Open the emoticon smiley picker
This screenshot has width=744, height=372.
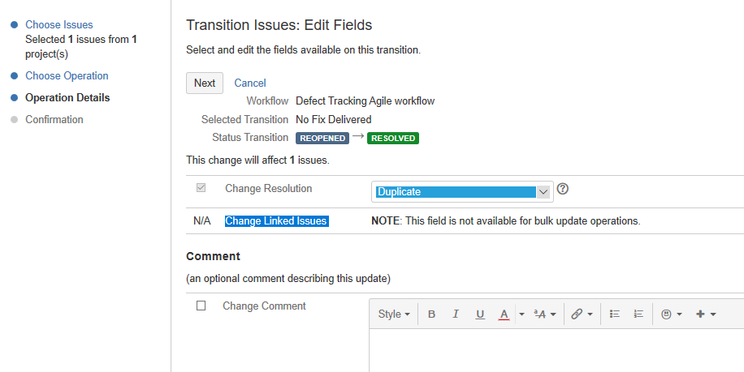(x=672, y=314)
